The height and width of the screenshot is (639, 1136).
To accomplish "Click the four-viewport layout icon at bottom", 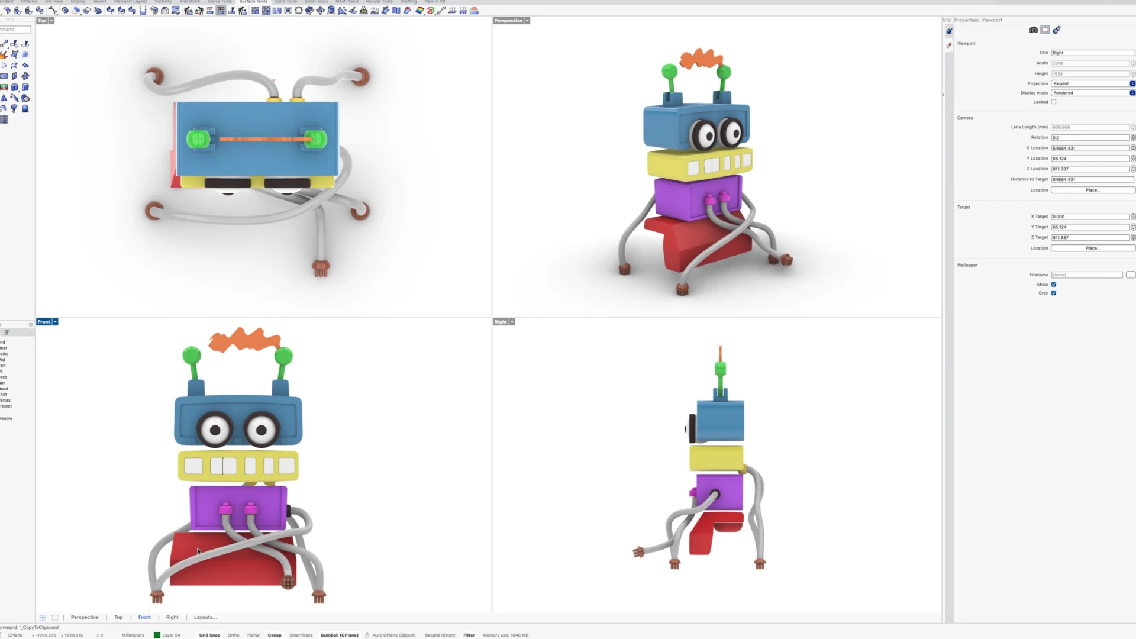I will click(x=43, y=617).
